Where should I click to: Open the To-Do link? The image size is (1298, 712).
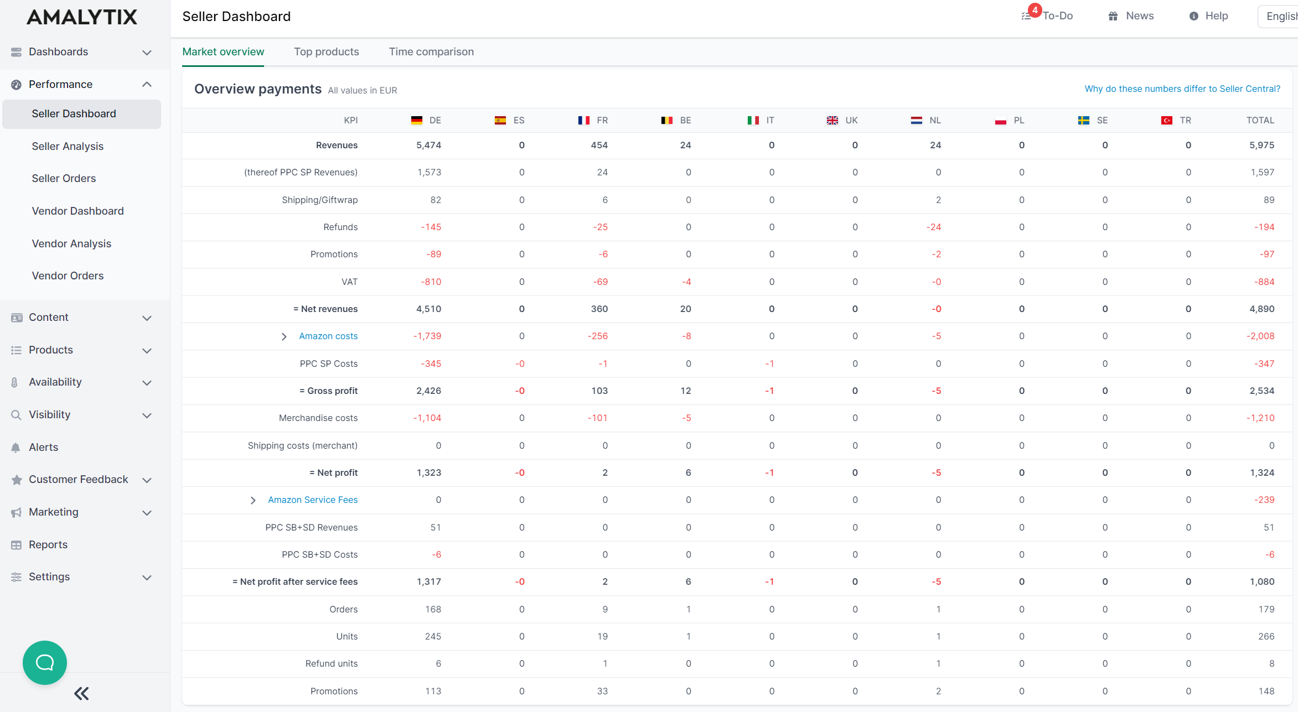tap(1058, 16)
